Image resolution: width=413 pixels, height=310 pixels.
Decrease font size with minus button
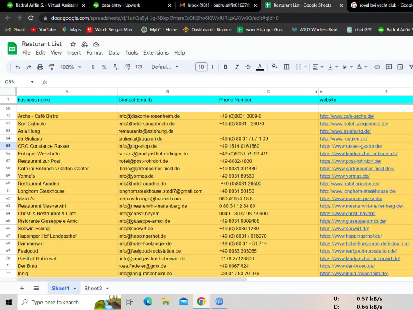pyautogui.click(x=190, y=67)
